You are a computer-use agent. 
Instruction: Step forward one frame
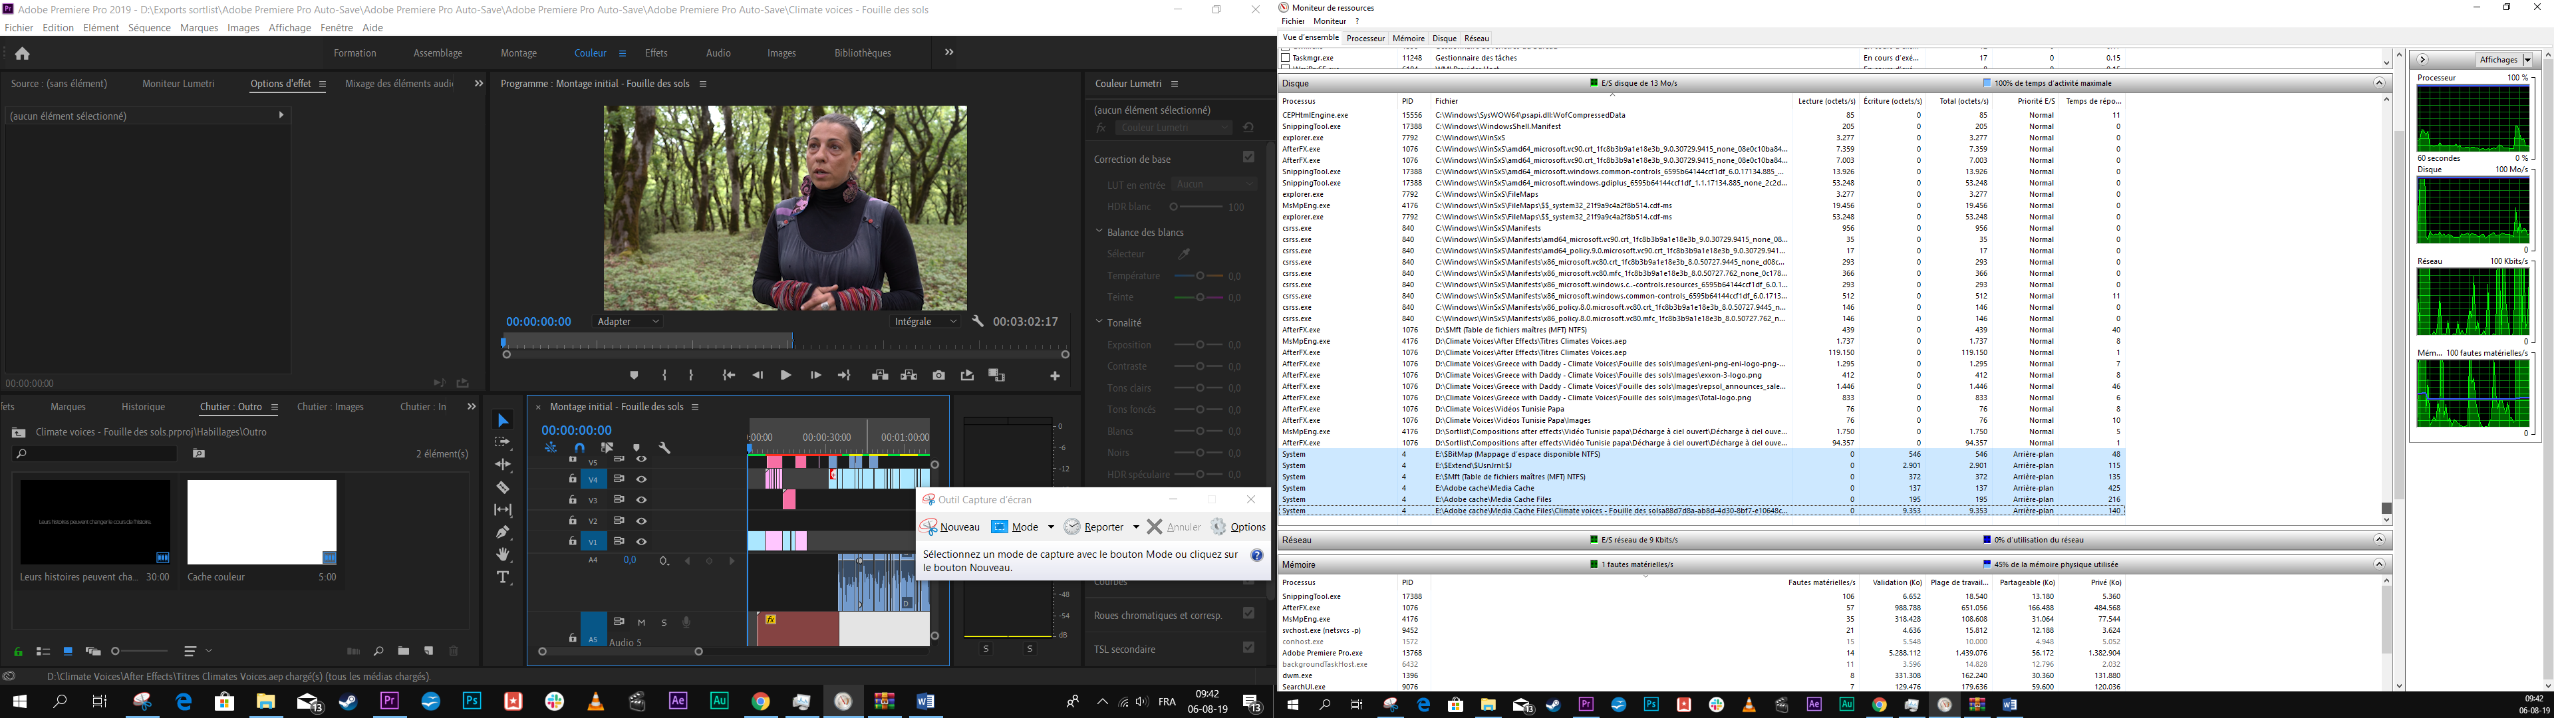[x=815, y=376]
